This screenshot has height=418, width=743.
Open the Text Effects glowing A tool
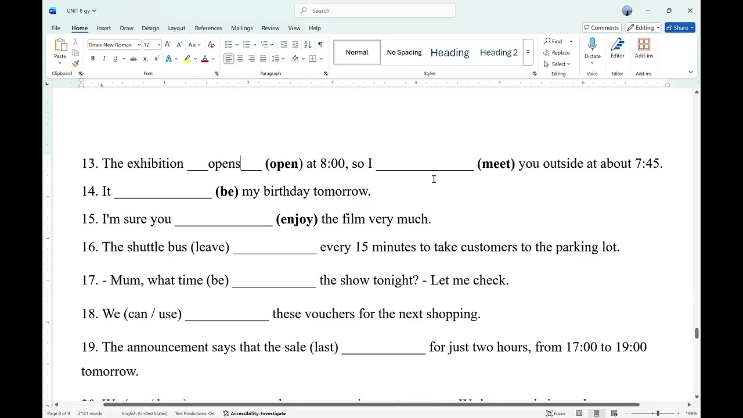pyautogui.click(x=168, y=59)
